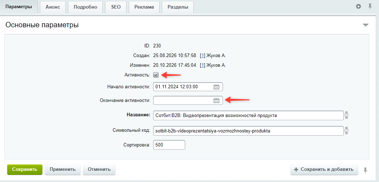Open the settings gear icon
Screen dimensions: 379x182
point(359,6)
